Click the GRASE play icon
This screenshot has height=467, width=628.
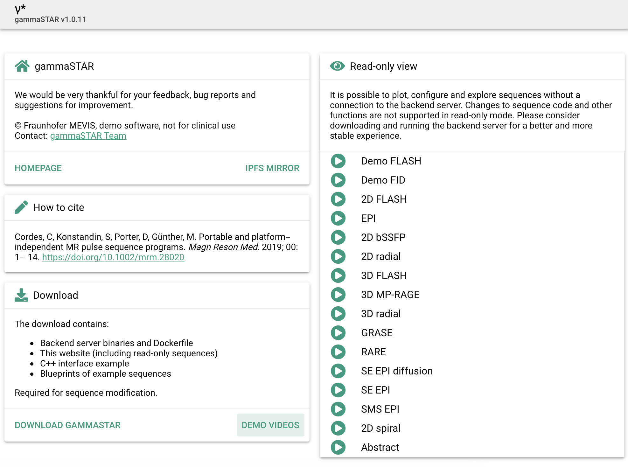338,333
